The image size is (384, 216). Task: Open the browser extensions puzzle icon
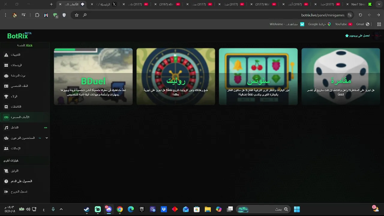[37, 15]
